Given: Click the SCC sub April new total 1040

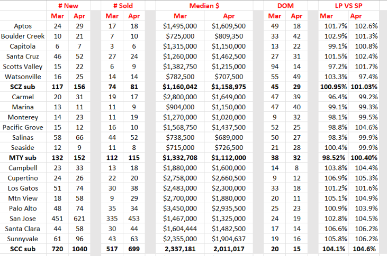Looking at the screenshot, I should (x=79, y=249).
